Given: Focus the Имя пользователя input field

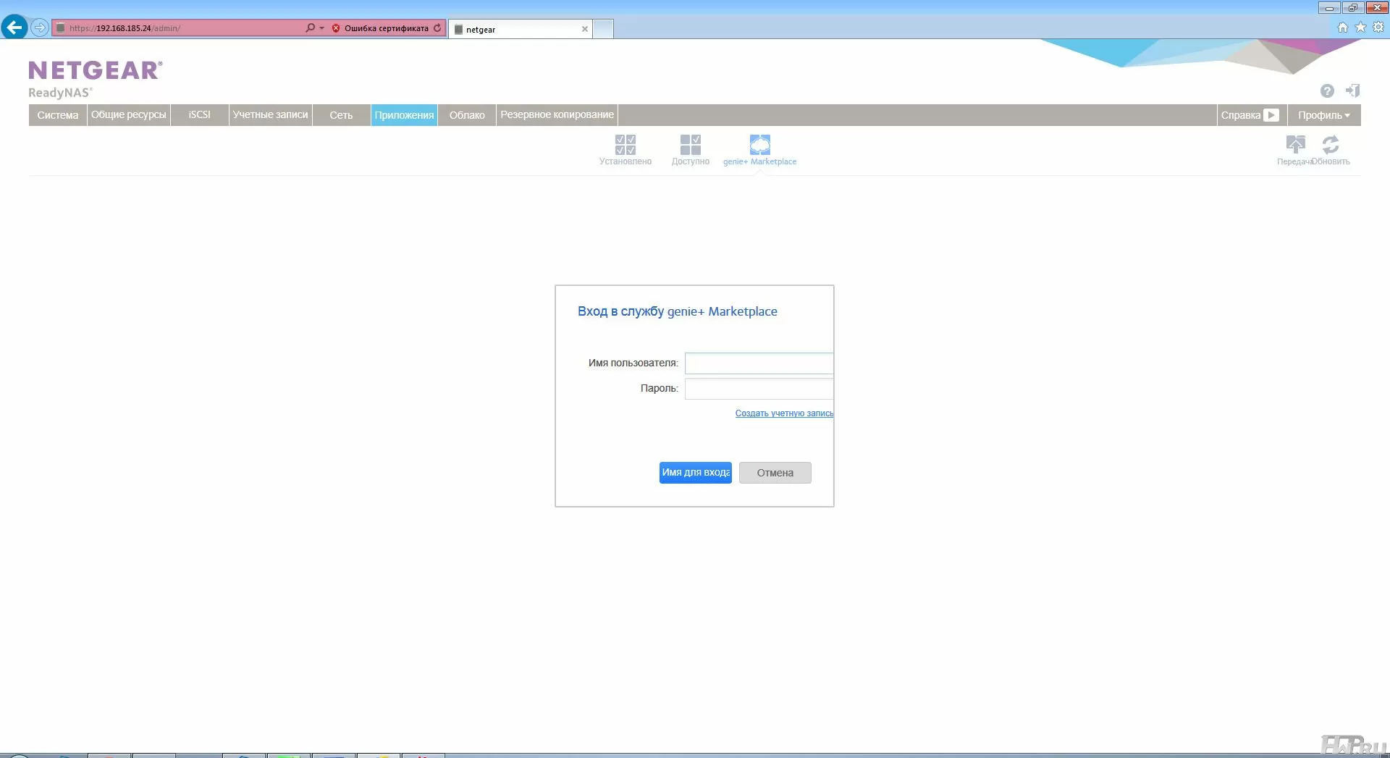Looking at the screenshot, I should [759, 363].
